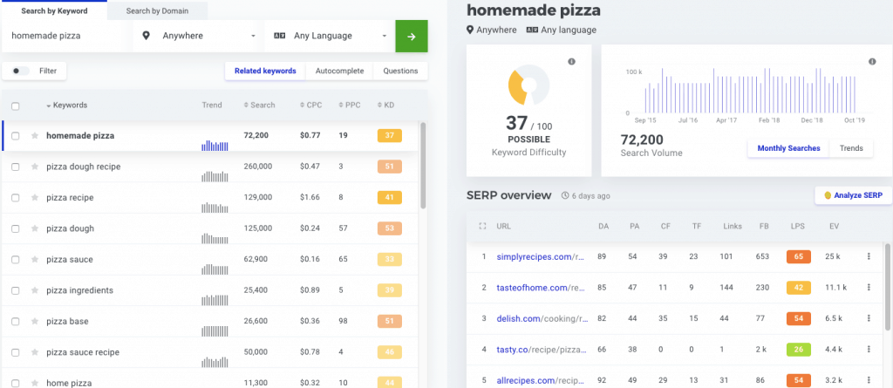Open the simplyrecipes.com result link
The height and width of the screenshot is (388, 893).
(x=541, y=256)
